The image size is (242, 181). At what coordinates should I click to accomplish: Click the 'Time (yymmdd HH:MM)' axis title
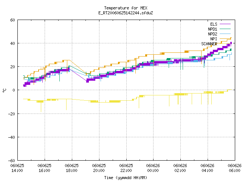tap(126, 178)
